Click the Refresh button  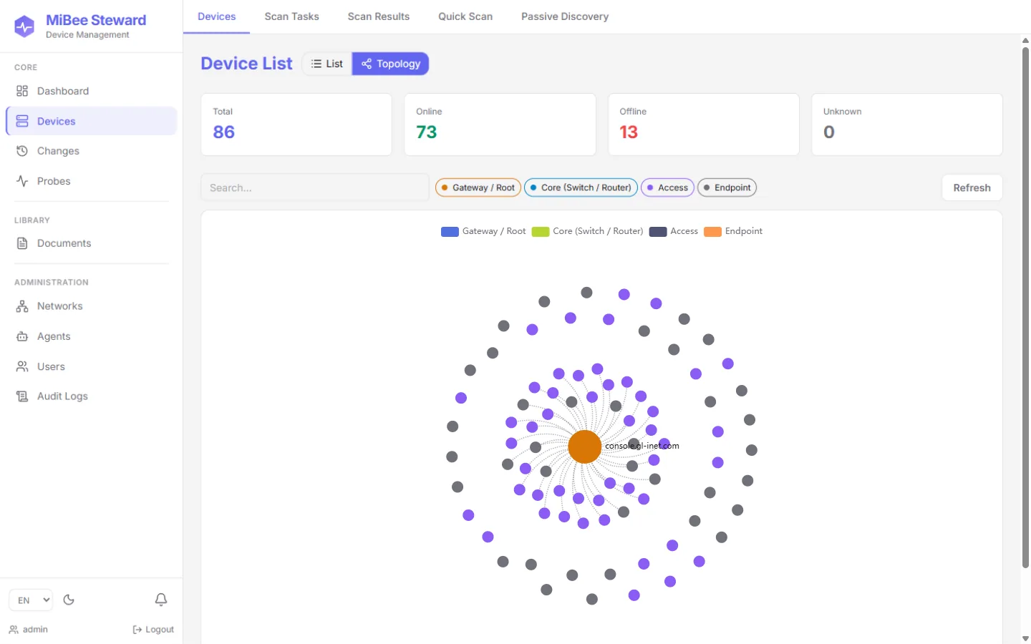(x=972, y=187)
